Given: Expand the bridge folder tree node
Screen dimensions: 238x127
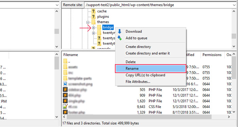Looking at the screenshot, I should coord(93,28).
